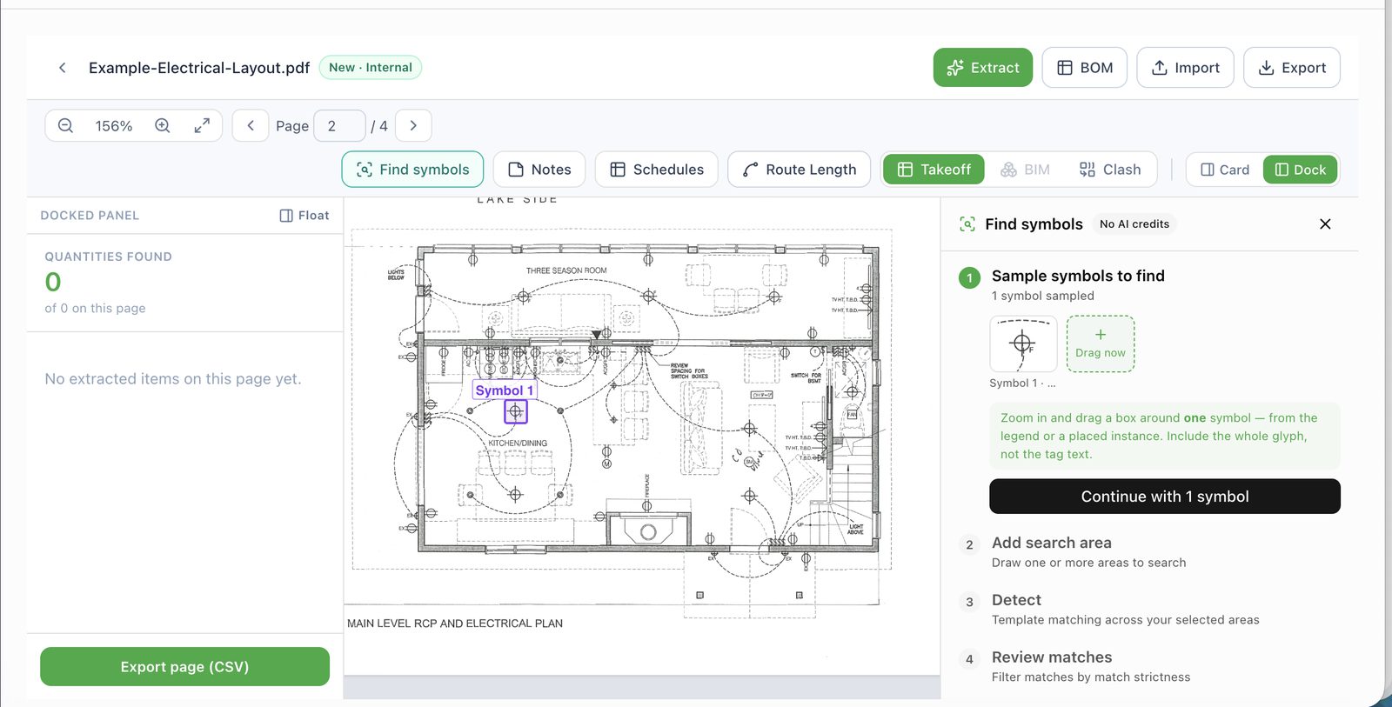1392x707 pixels.
Task: Open the Find symbols tool
Action: [x=412, y=170]
